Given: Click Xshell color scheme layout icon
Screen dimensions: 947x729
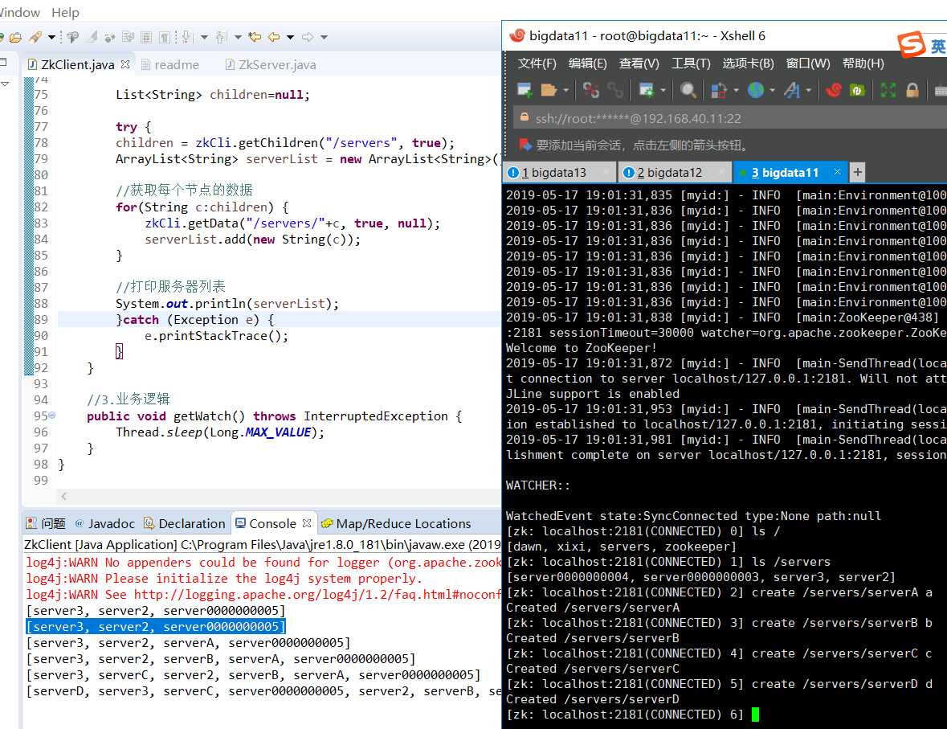Looking at the screenshot, I should [x=719, y=91].
